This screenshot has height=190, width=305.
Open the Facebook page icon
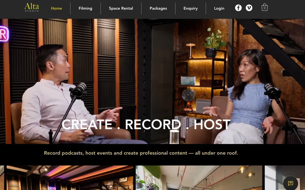[238, 8]
